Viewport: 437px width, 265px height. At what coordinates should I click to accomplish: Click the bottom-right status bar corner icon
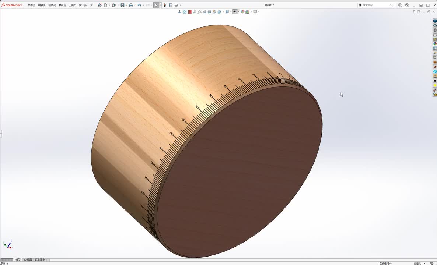[x=432, y=263]
